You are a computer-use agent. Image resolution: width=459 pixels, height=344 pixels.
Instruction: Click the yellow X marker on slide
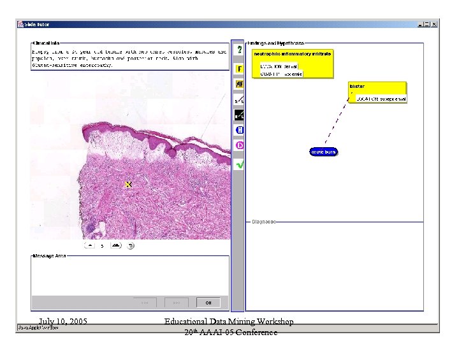tap(128, 184)
